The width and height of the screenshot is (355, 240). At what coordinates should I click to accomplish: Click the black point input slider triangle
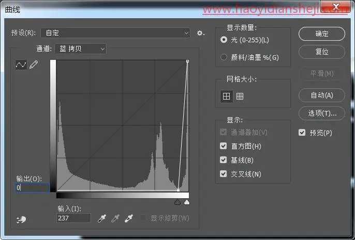(x=177, y=202)
